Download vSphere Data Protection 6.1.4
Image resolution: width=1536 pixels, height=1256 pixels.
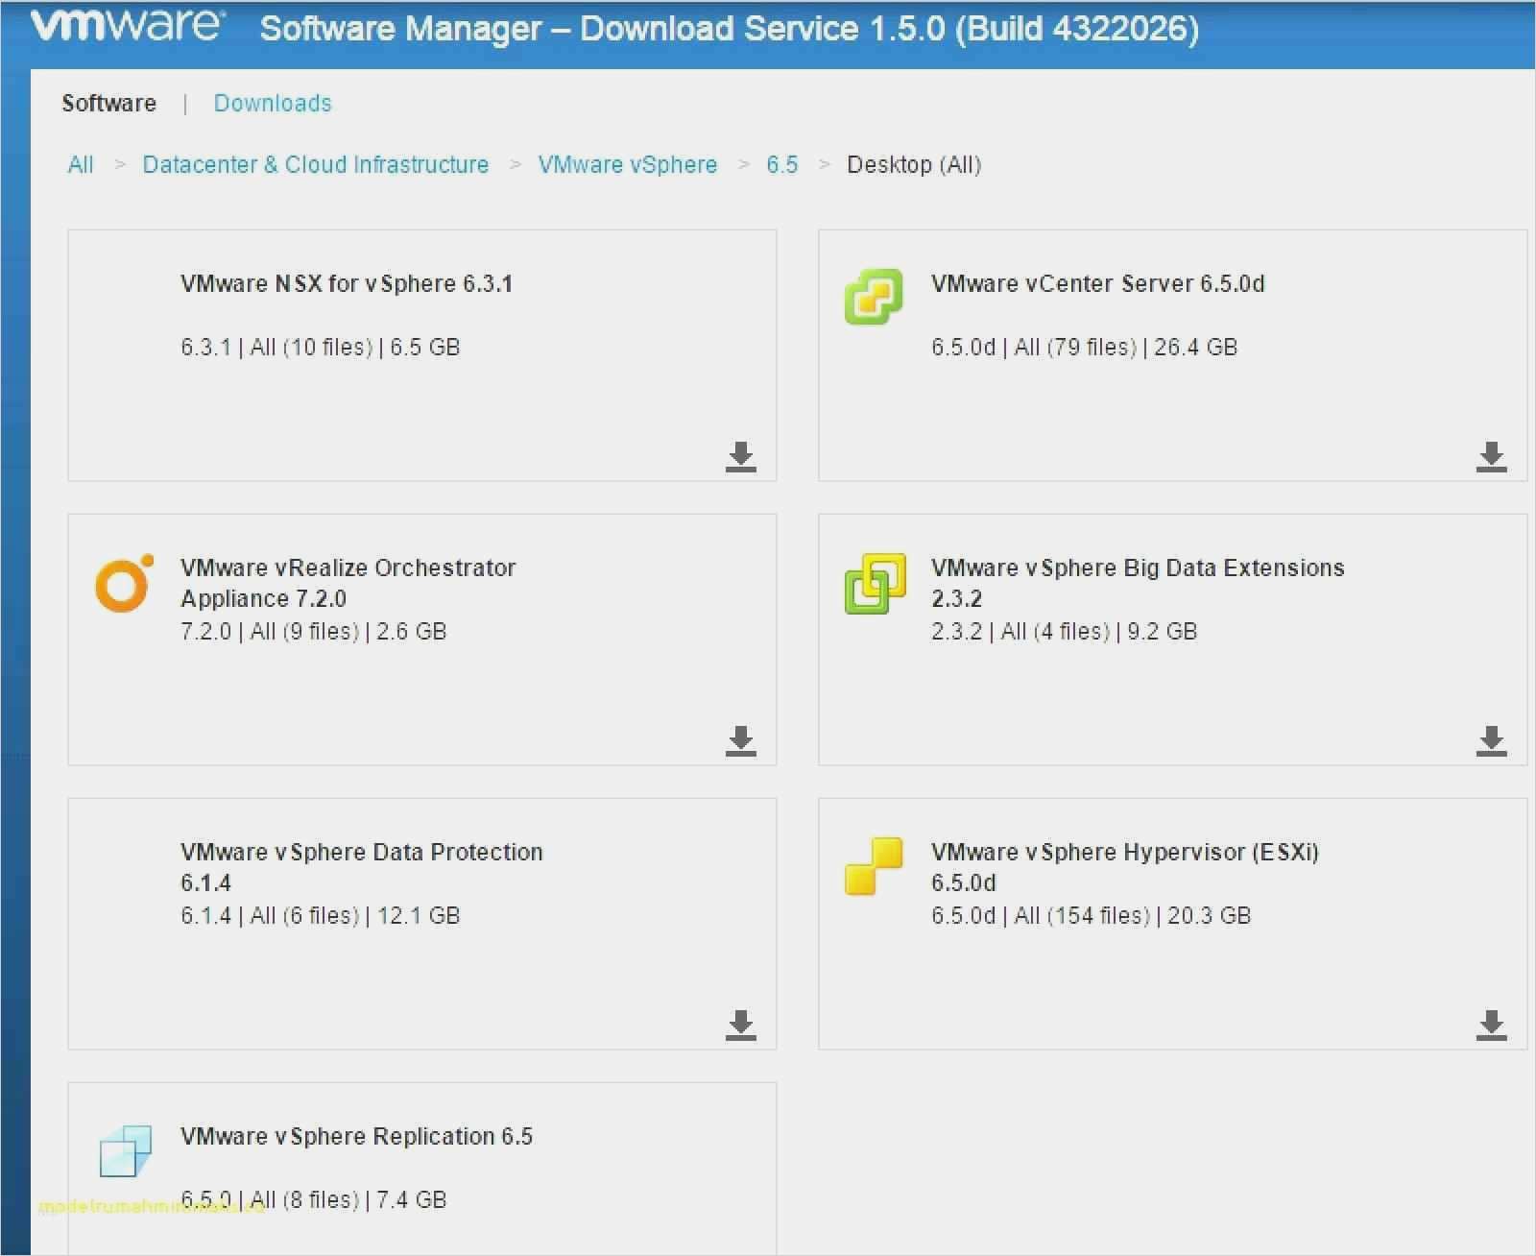point(740,1026)
